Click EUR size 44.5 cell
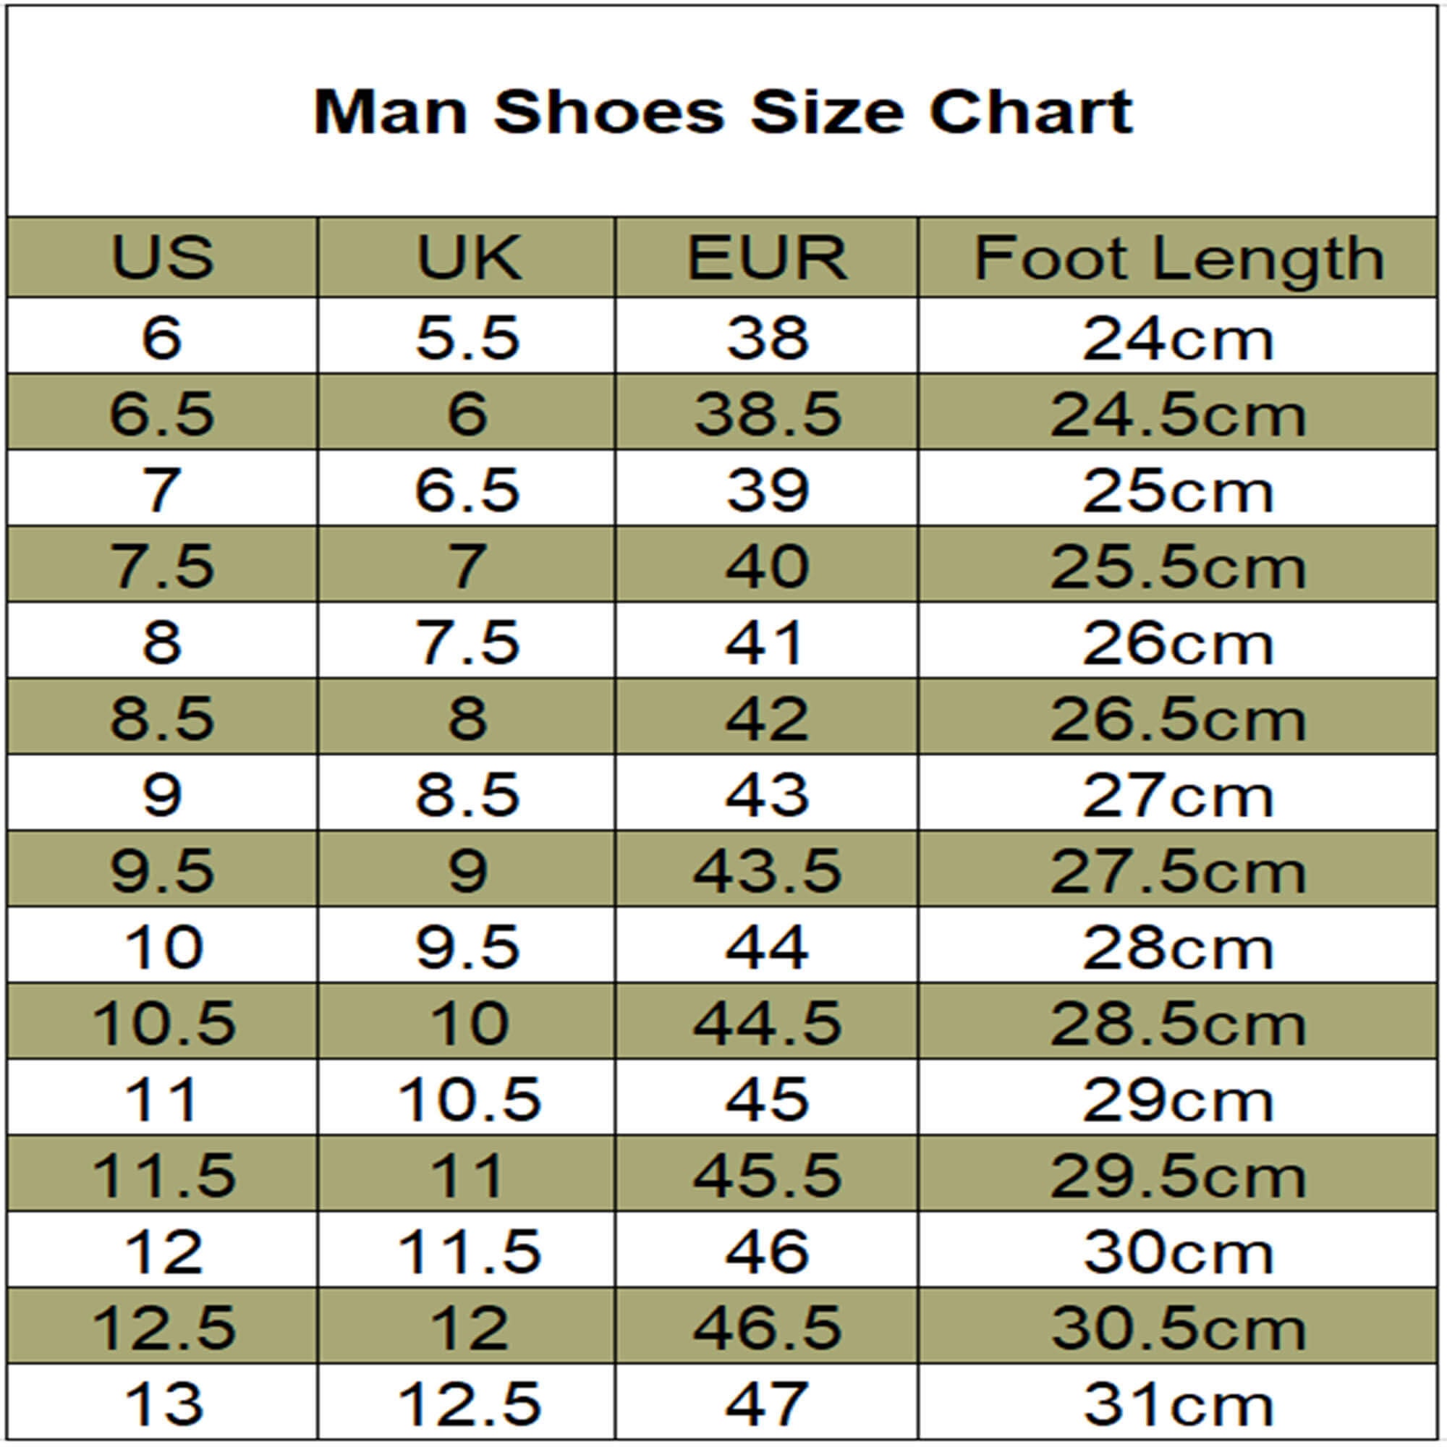The width and height of the screenshot is (1447, 1447). click(x=767, y=1022)
